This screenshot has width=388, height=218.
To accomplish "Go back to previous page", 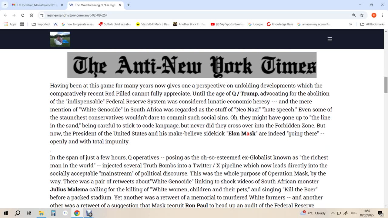I will (x=5, y=15).
